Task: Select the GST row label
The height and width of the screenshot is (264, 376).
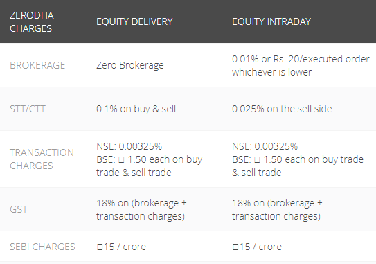Action: (19, 209)
